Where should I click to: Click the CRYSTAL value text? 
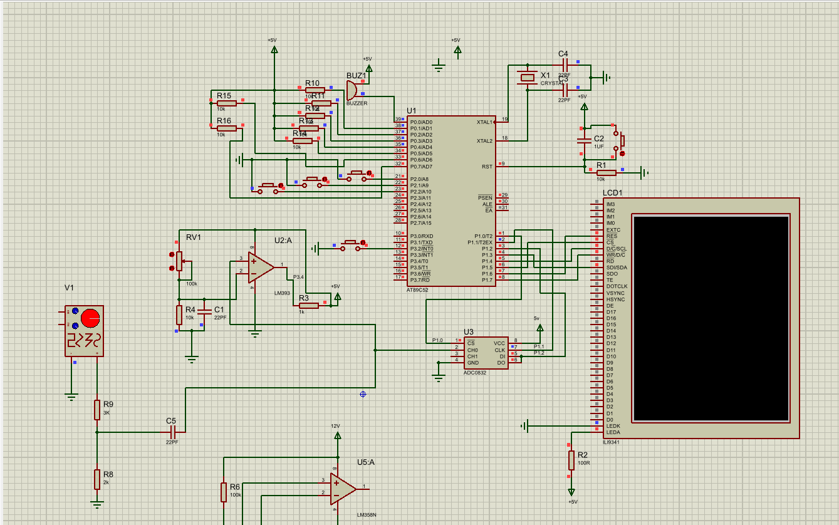[552, 83]
